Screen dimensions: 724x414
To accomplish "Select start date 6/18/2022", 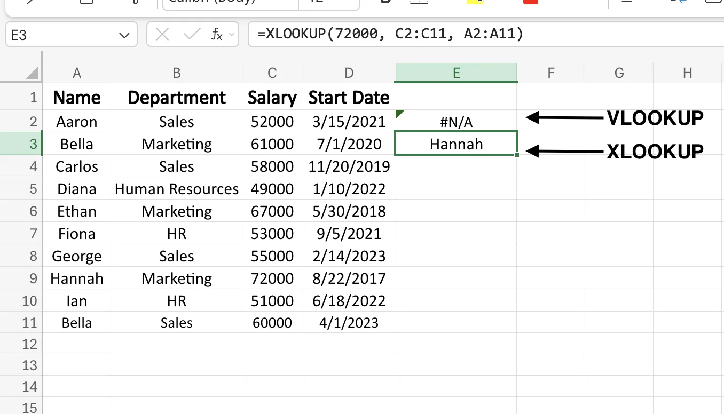I will 349,301.
